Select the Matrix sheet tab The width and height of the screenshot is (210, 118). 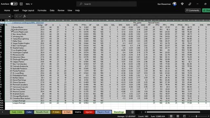[x=78, y=112]
